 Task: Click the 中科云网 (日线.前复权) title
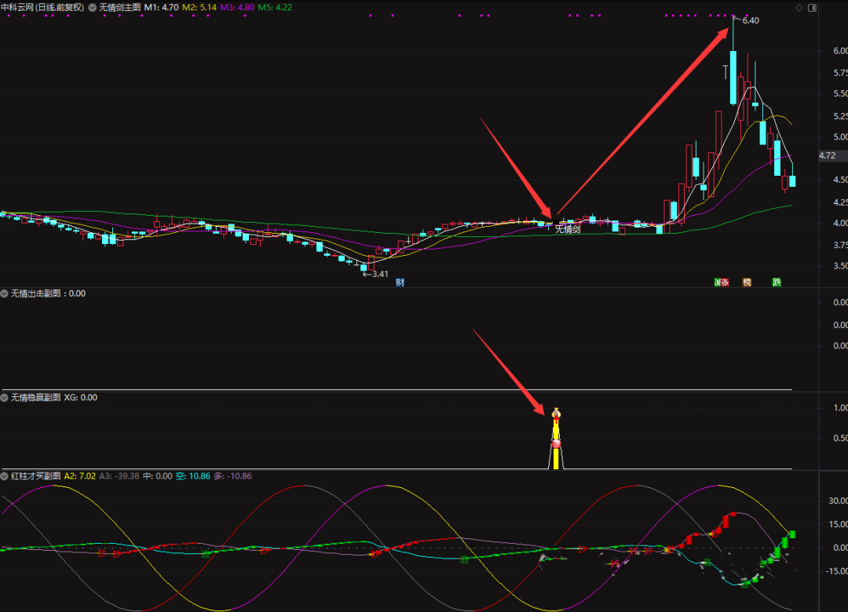42,7
